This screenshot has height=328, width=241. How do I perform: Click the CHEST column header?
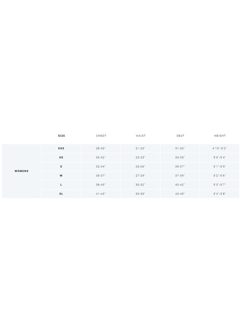point(101,136)
